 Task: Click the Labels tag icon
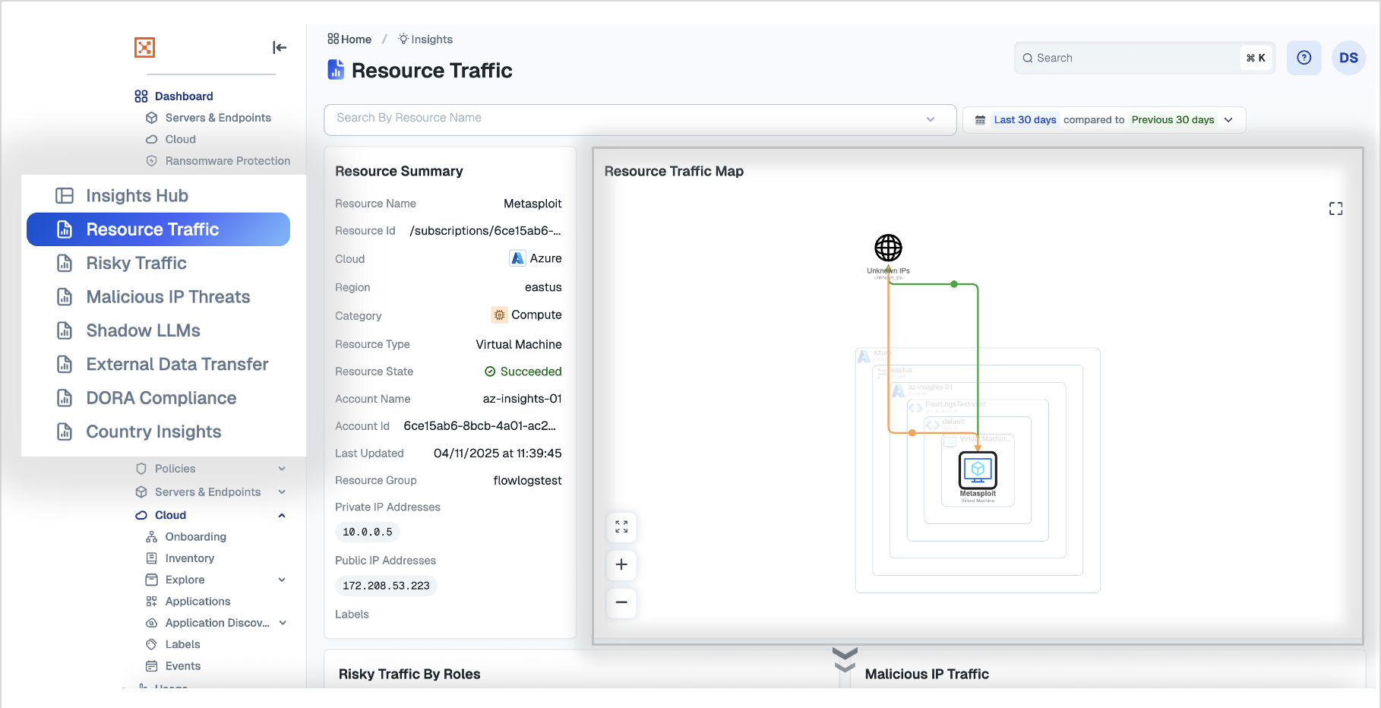(x=151, y=644)
